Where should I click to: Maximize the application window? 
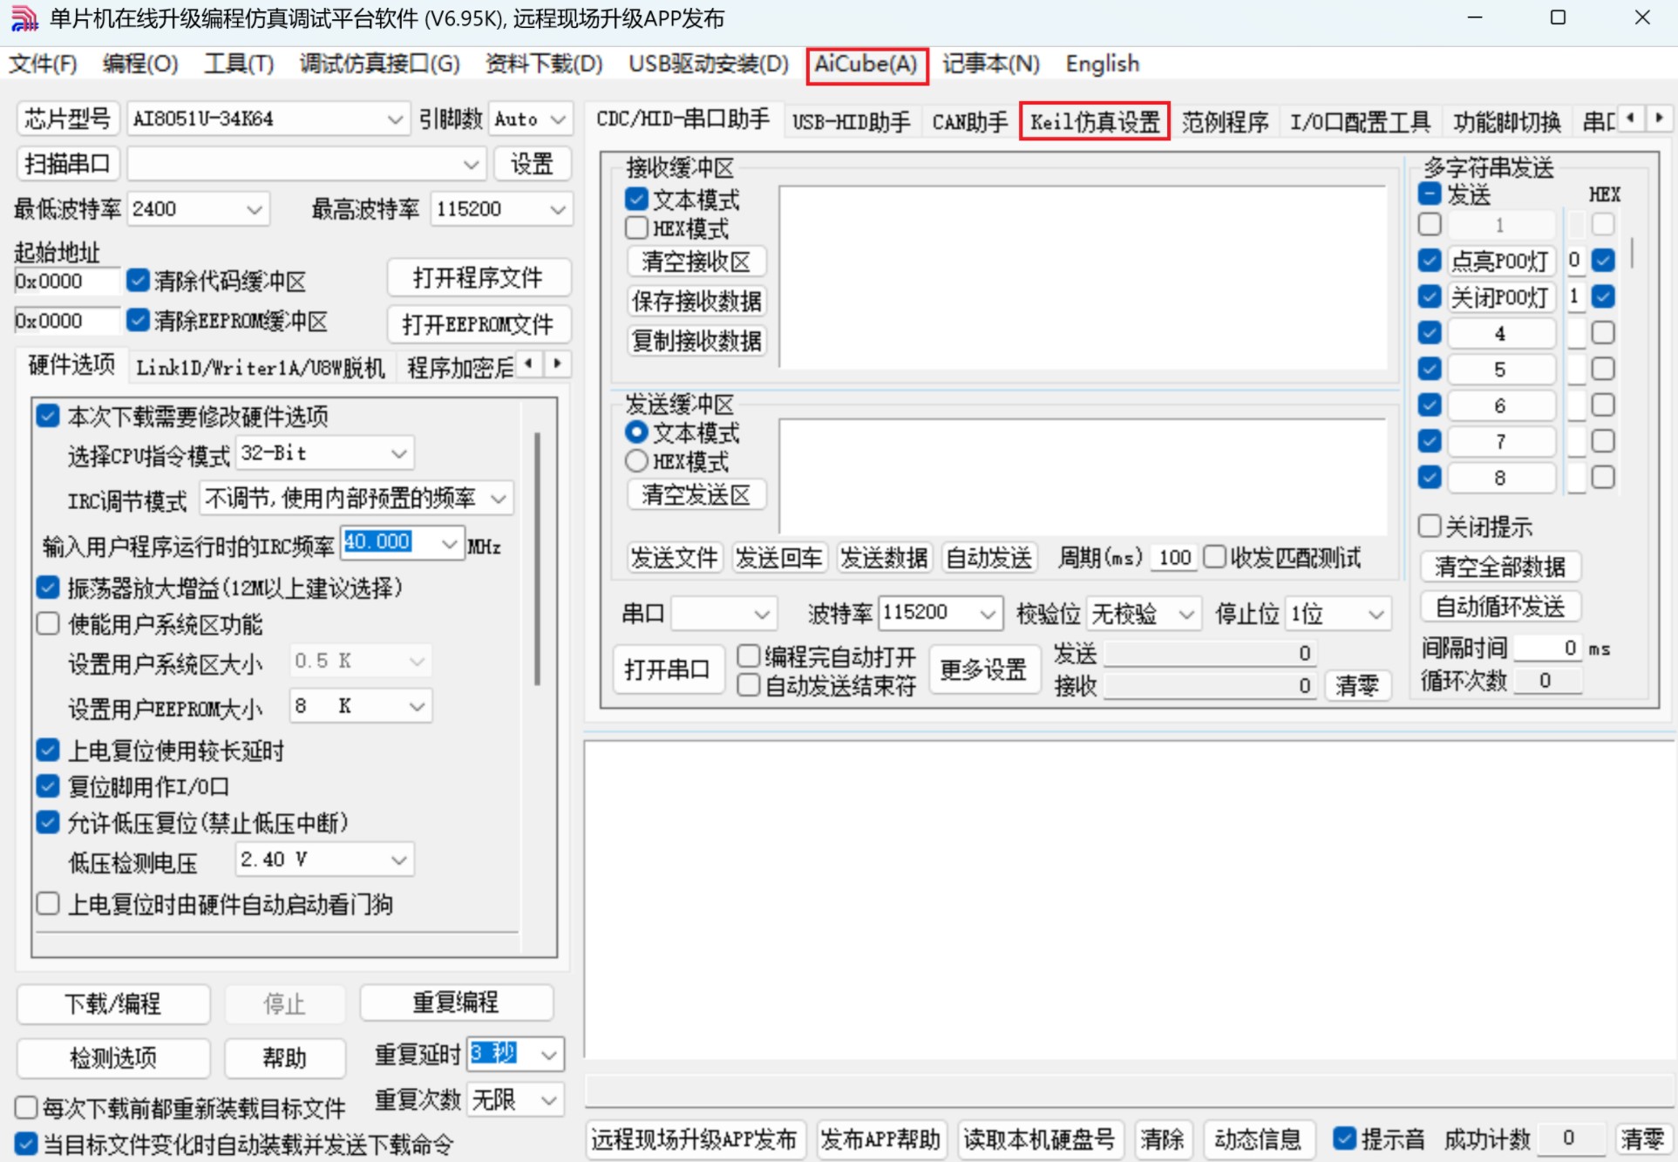pos(1558,18)
